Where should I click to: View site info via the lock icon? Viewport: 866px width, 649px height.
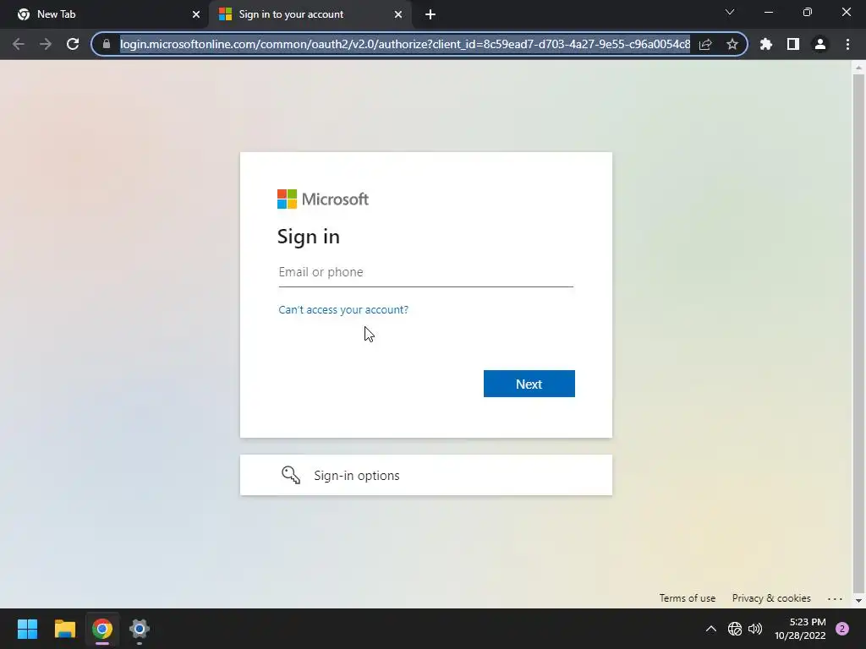coord(107,44)
